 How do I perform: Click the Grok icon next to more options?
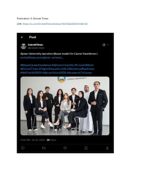(x=104, y=45)
